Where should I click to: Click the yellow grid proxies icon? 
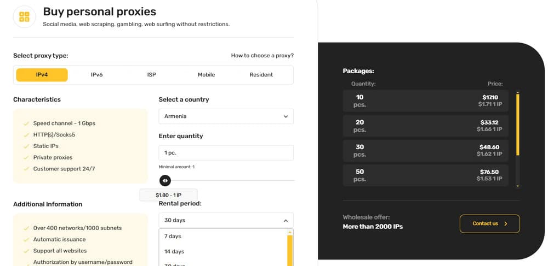(25, 17)
